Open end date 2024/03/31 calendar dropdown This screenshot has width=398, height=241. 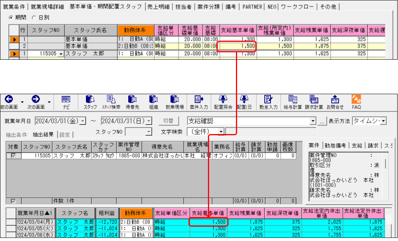pyautogui.click(x=149, y=121)
